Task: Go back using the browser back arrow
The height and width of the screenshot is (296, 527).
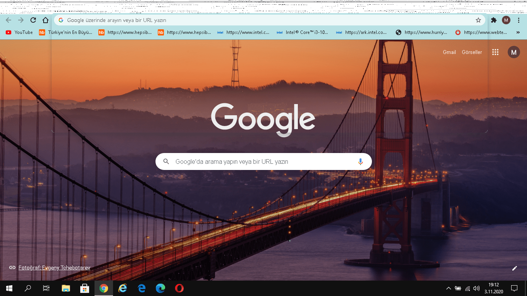Action: click(8, 20)
